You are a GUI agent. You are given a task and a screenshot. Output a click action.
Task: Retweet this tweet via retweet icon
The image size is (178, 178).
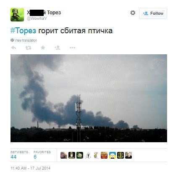[28, 48]
